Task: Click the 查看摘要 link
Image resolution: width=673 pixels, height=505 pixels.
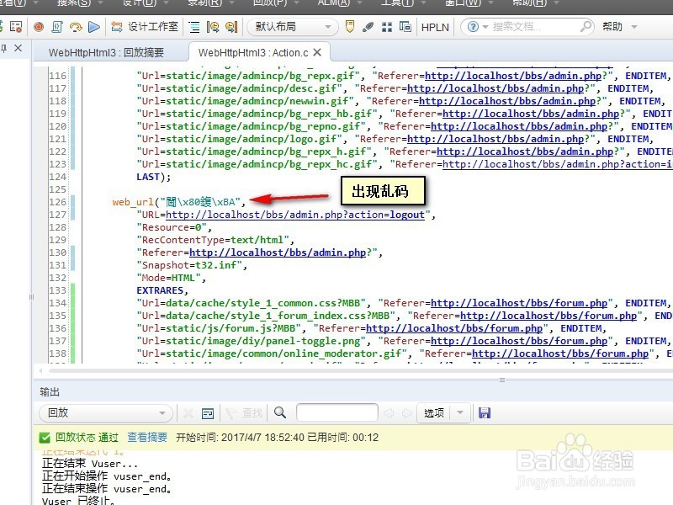Action: coord(147,437)
